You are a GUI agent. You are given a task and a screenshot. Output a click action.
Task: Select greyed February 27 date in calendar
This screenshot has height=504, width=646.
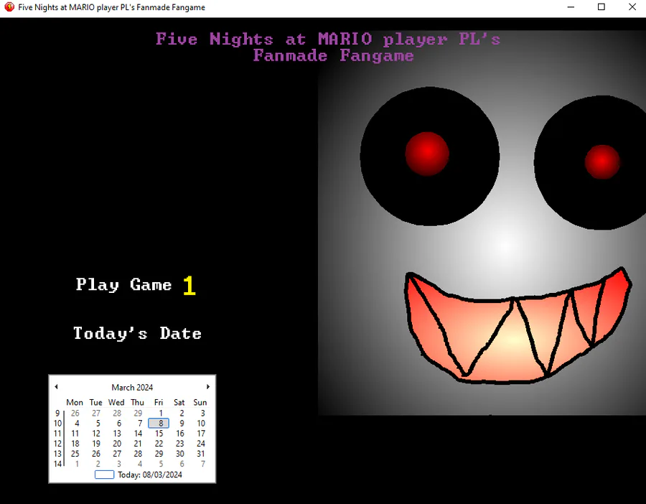tap(96, 413)
